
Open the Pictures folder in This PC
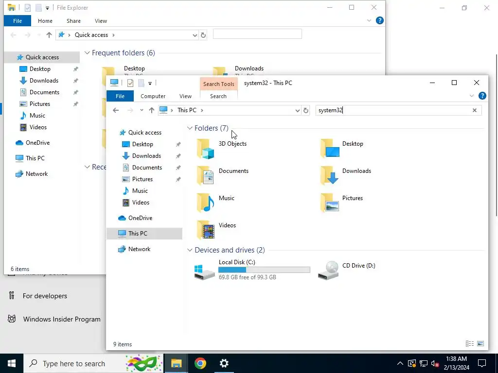[x=329, y=203]
